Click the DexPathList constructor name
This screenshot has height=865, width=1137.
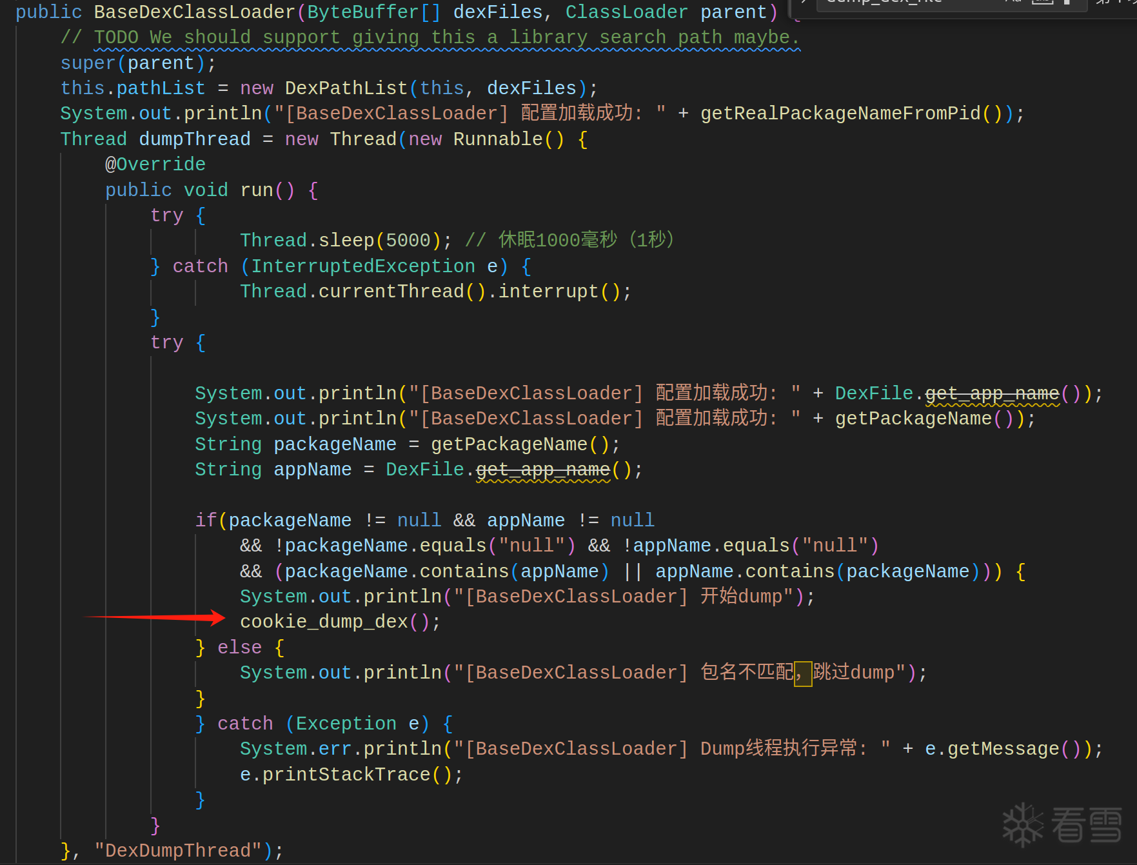346,88
